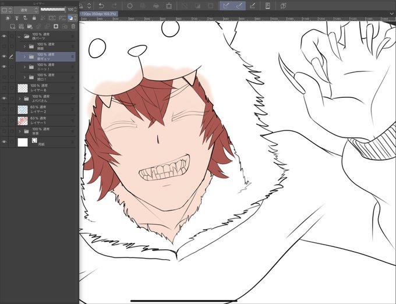Click the show ruler range icon
Image resolution: width=396 pixels, height=304 pixels.
[62, 18]
